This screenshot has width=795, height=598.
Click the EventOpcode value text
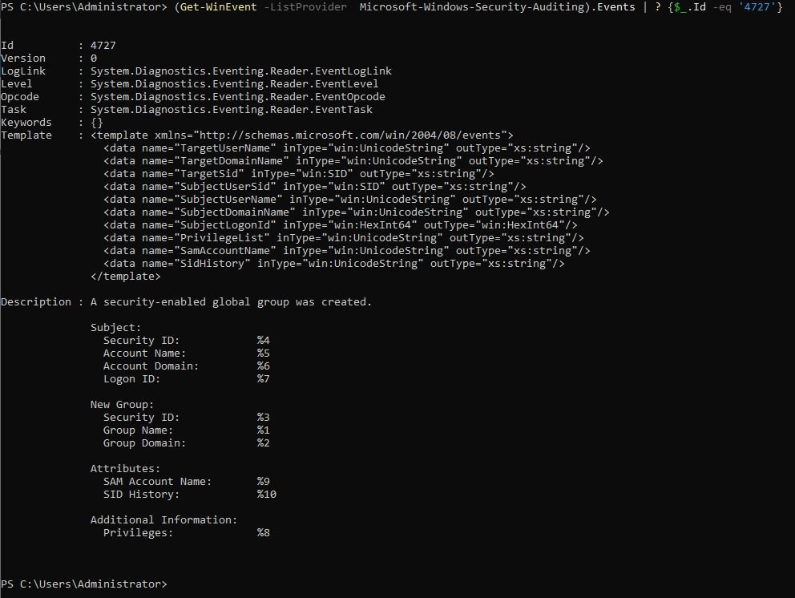(x=238, y=97)
